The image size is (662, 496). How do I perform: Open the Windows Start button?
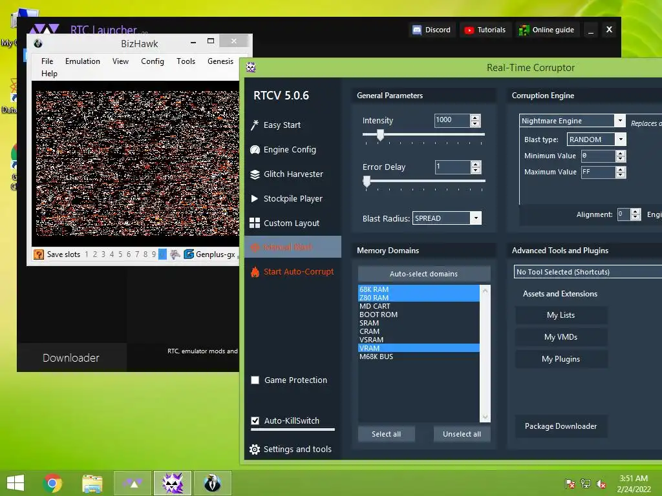tap(16, 483)
